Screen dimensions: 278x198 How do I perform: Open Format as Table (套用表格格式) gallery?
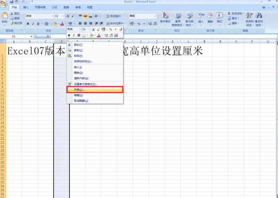pos(178,19)
